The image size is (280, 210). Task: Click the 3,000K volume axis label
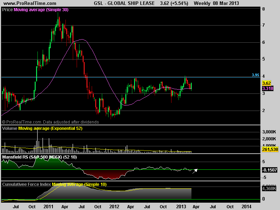[269, 132]
